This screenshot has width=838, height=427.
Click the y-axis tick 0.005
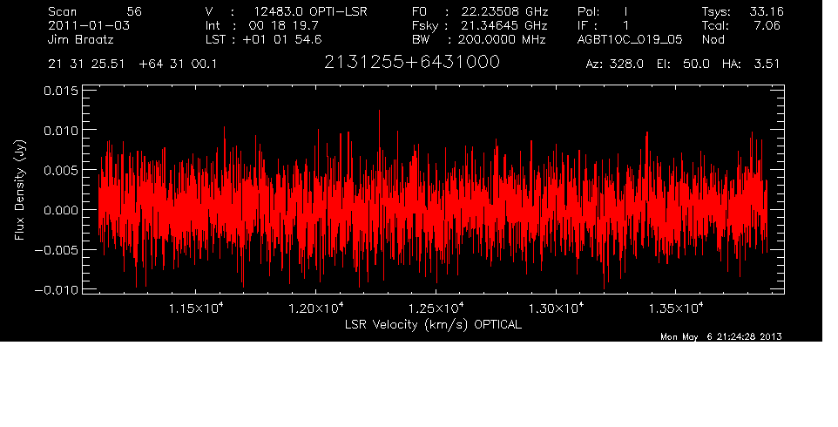point(60,171)
